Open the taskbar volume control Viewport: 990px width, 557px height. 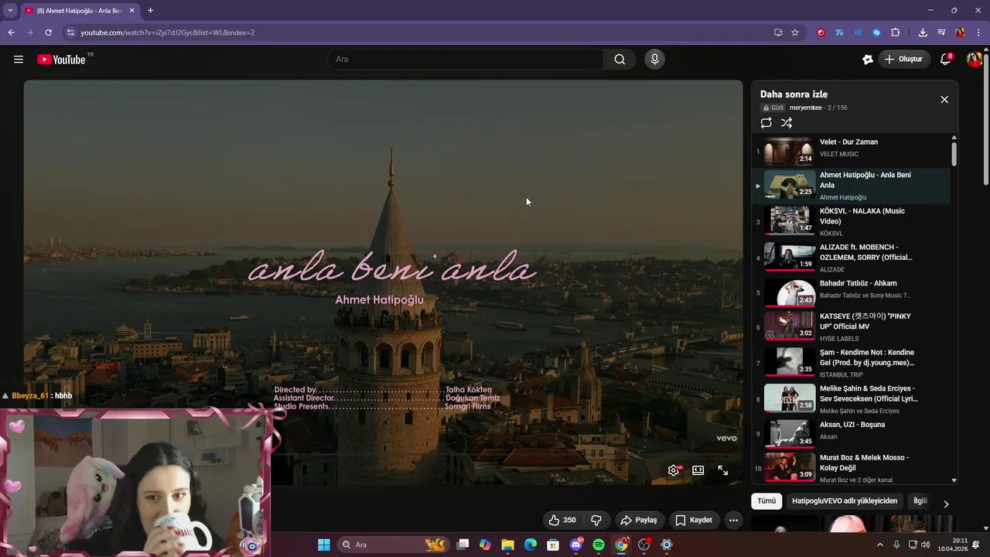[926, 545]
